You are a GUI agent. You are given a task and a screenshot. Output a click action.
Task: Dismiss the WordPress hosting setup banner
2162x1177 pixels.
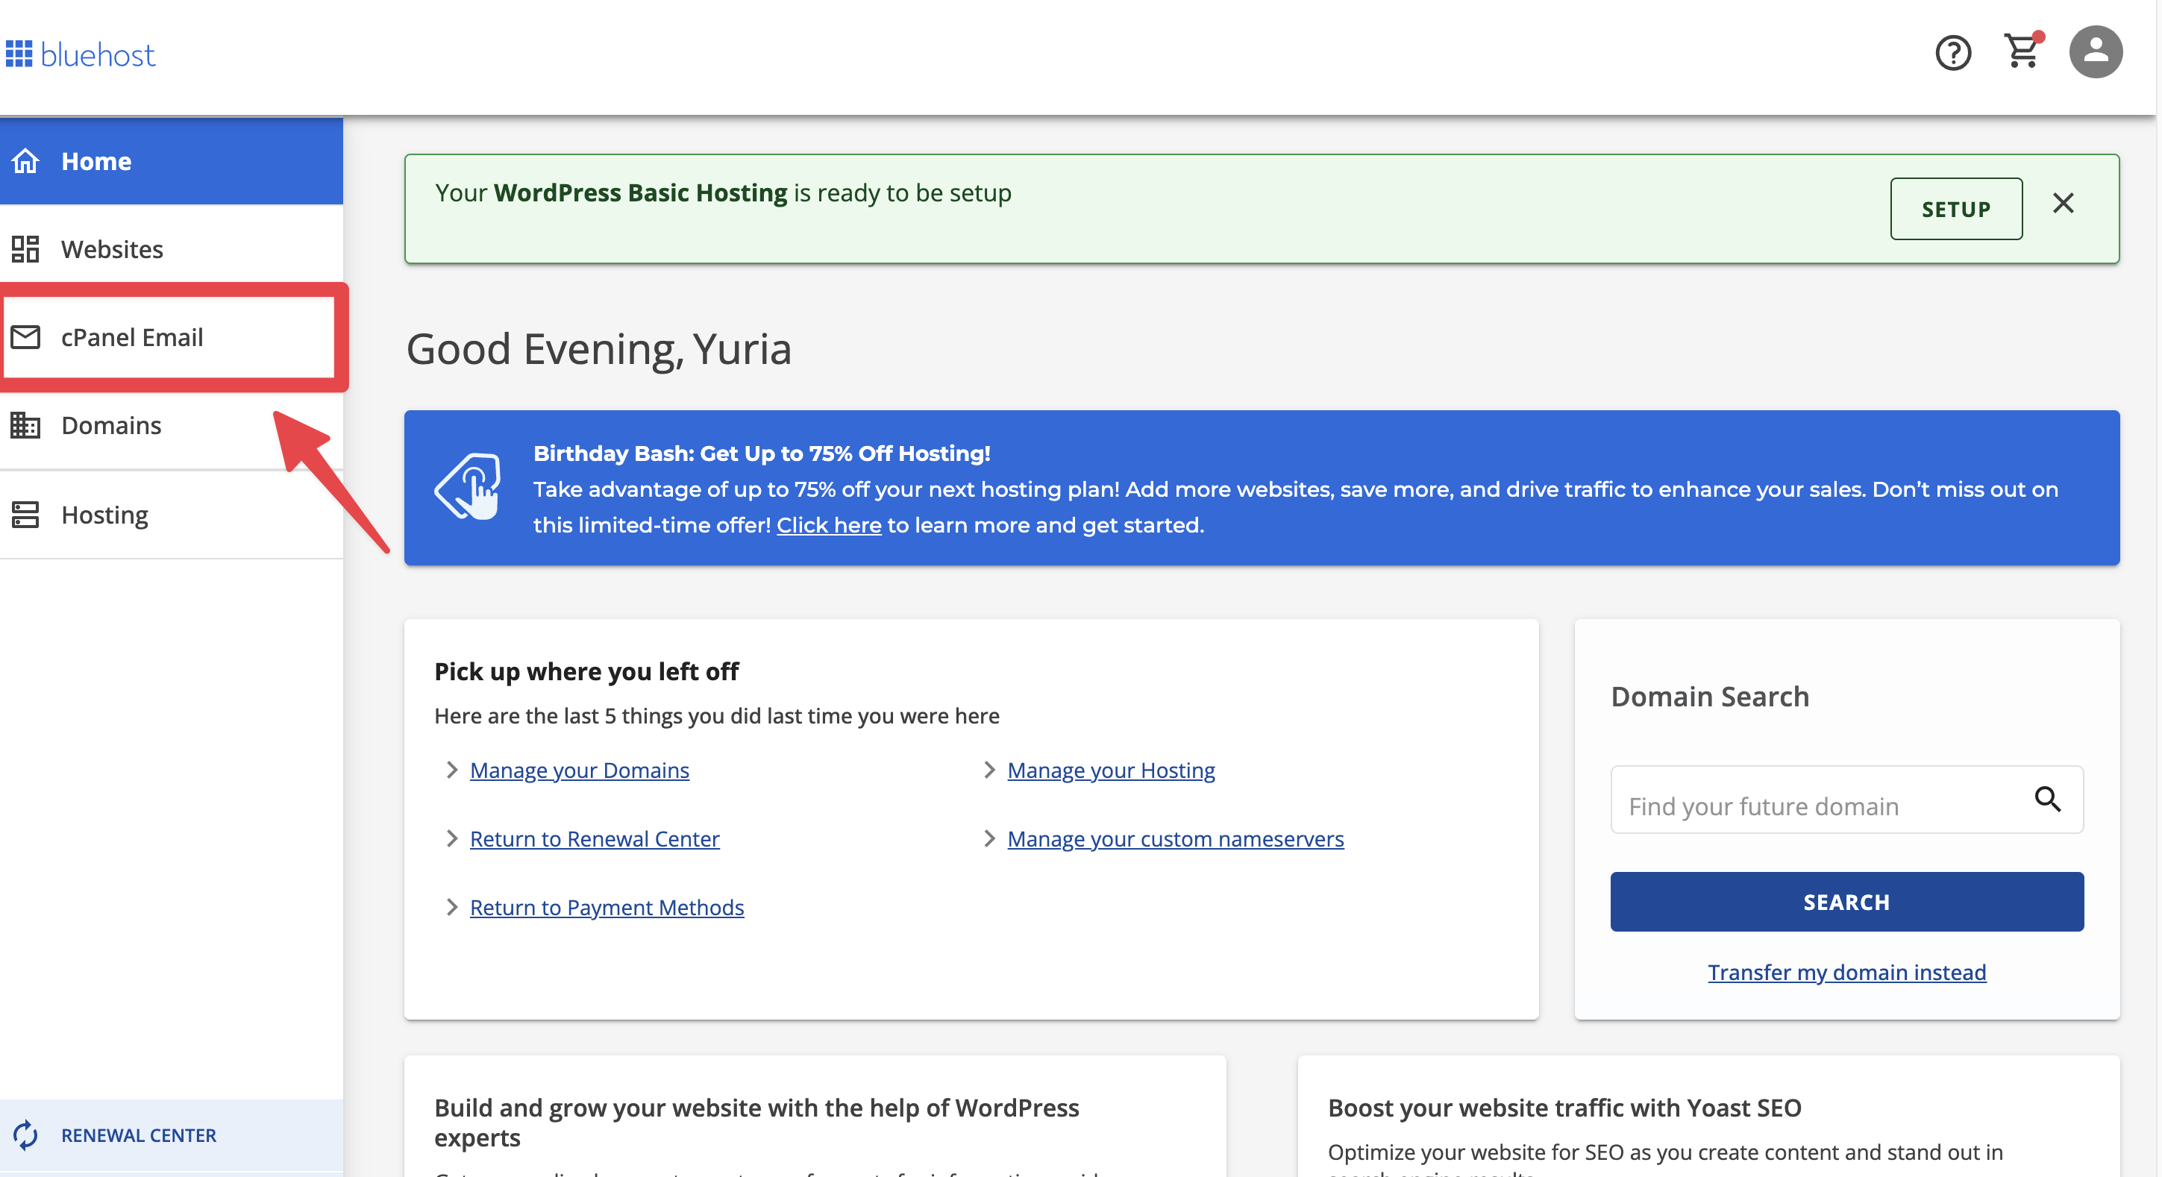pyautogui.click(x=2062, y=203)
